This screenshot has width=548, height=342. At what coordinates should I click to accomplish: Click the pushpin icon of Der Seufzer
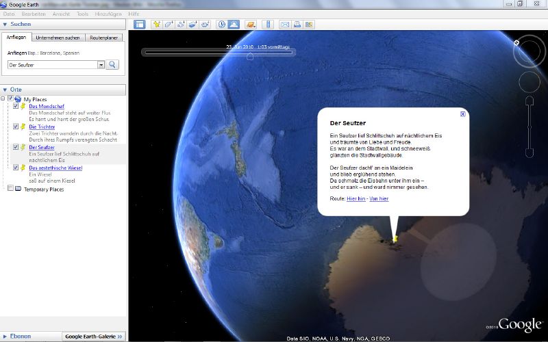click(x=23, y=147)
